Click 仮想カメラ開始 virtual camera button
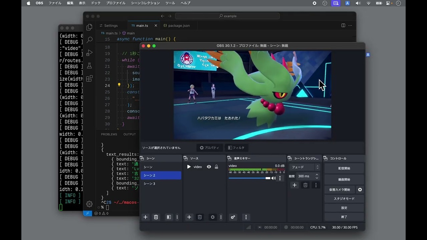Viewport: 427px width, 240px height. [x=340, y=189]
